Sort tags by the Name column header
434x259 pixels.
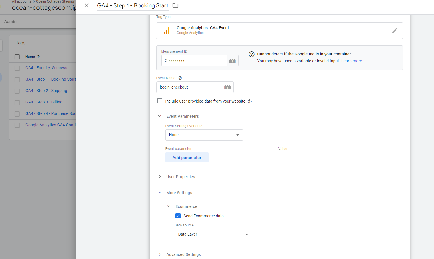coord(30,57)
